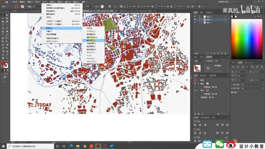
Task: Pick the Magic Wand tool
Action: pyautogui.click(x=3, y=18)
